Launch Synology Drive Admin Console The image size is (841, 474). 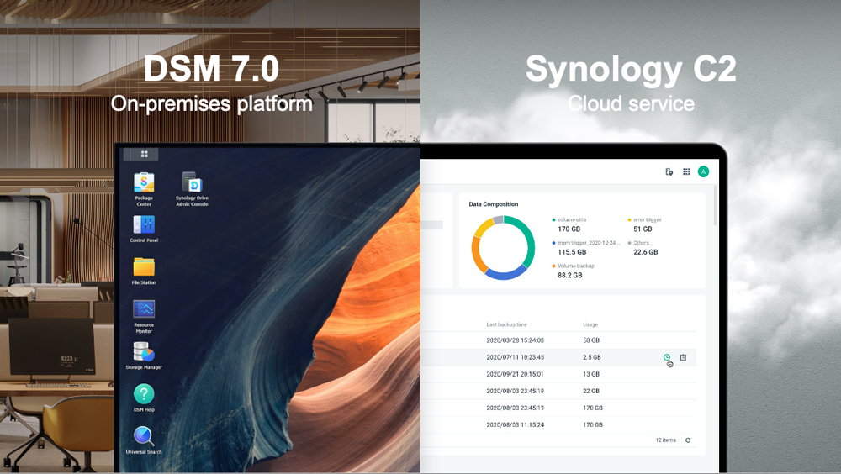pos(192,182)
